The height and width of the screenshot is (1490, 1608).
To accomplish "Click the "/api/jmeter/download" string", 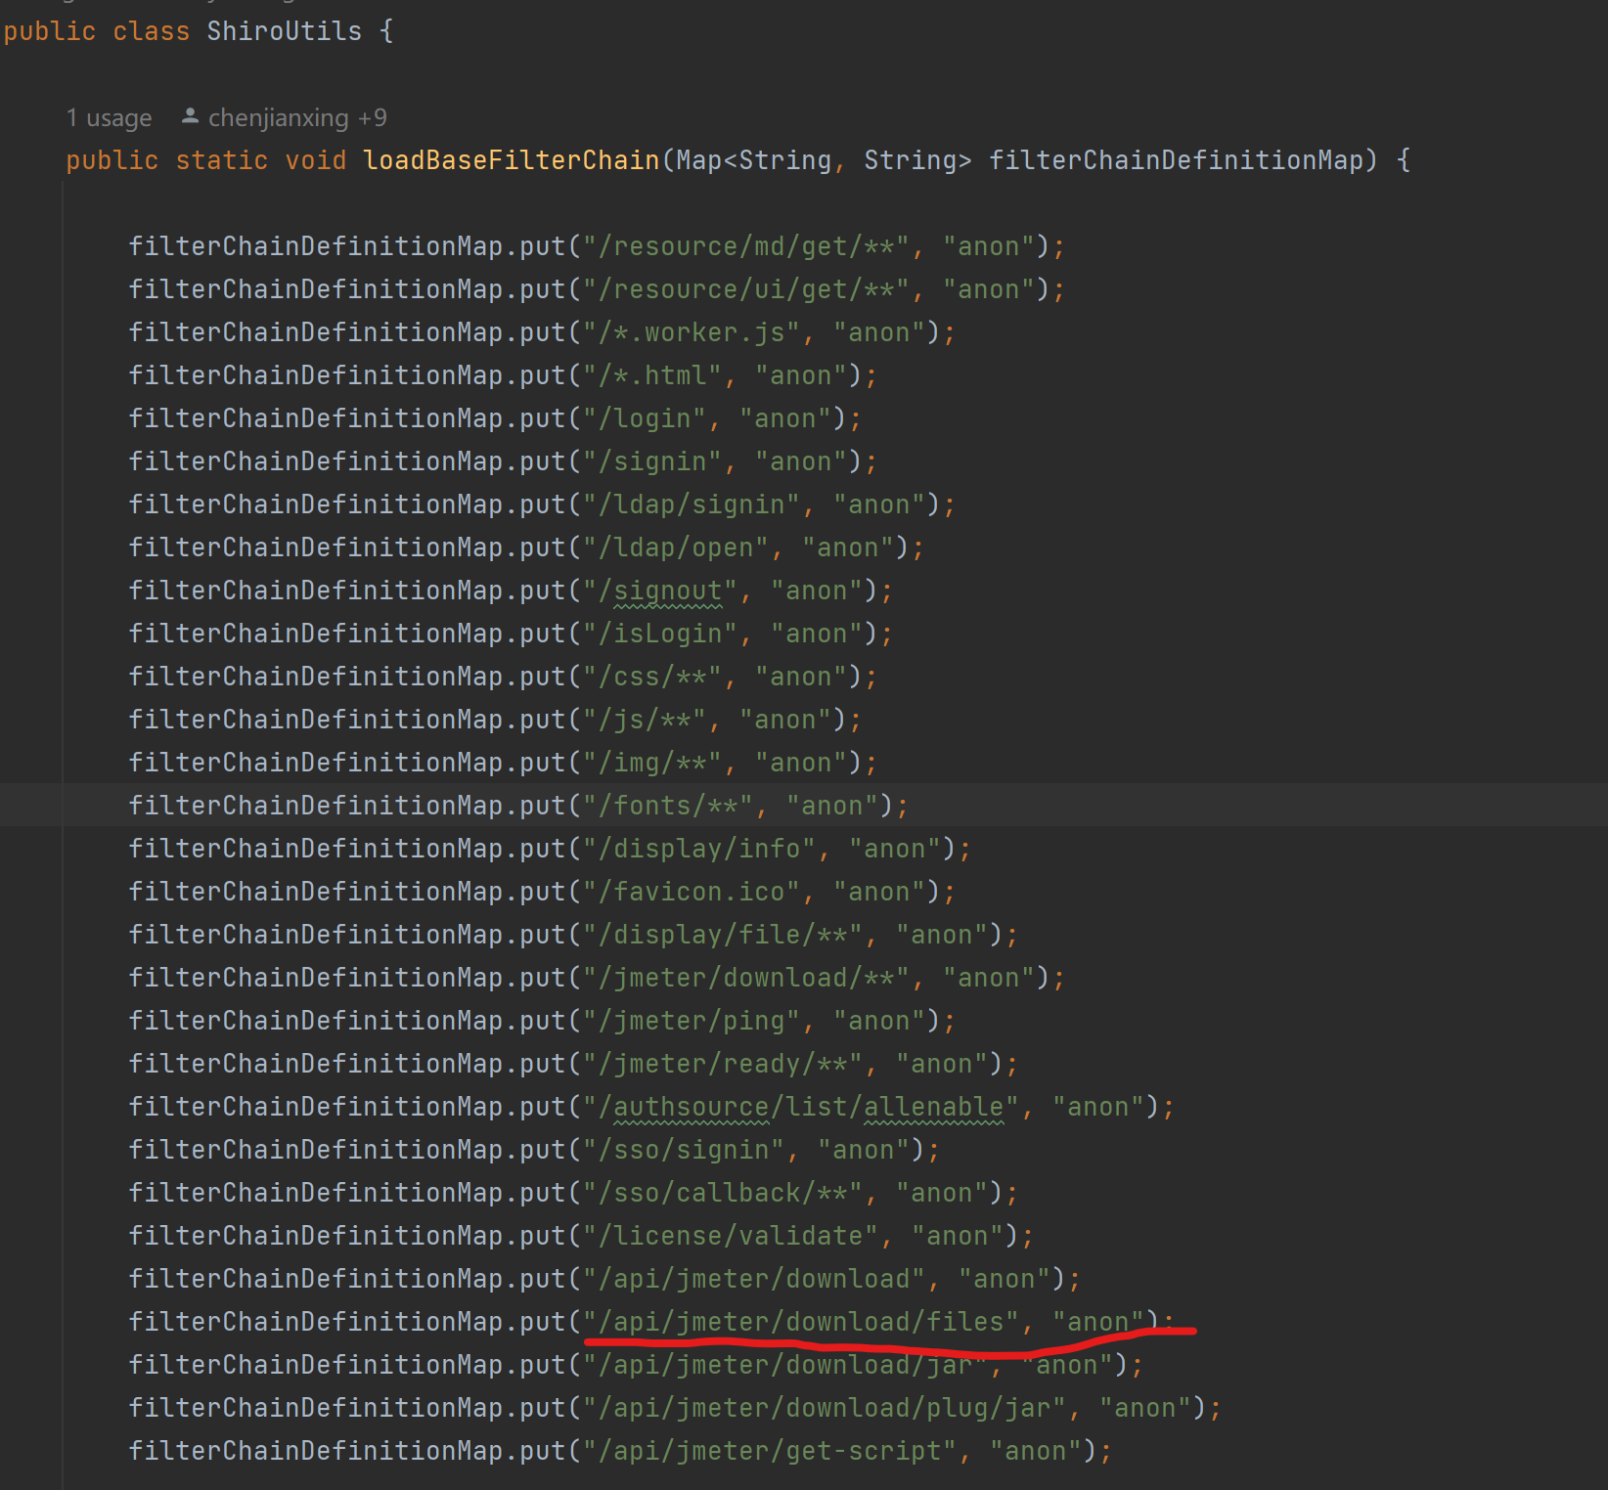I will pos(754,1279).
